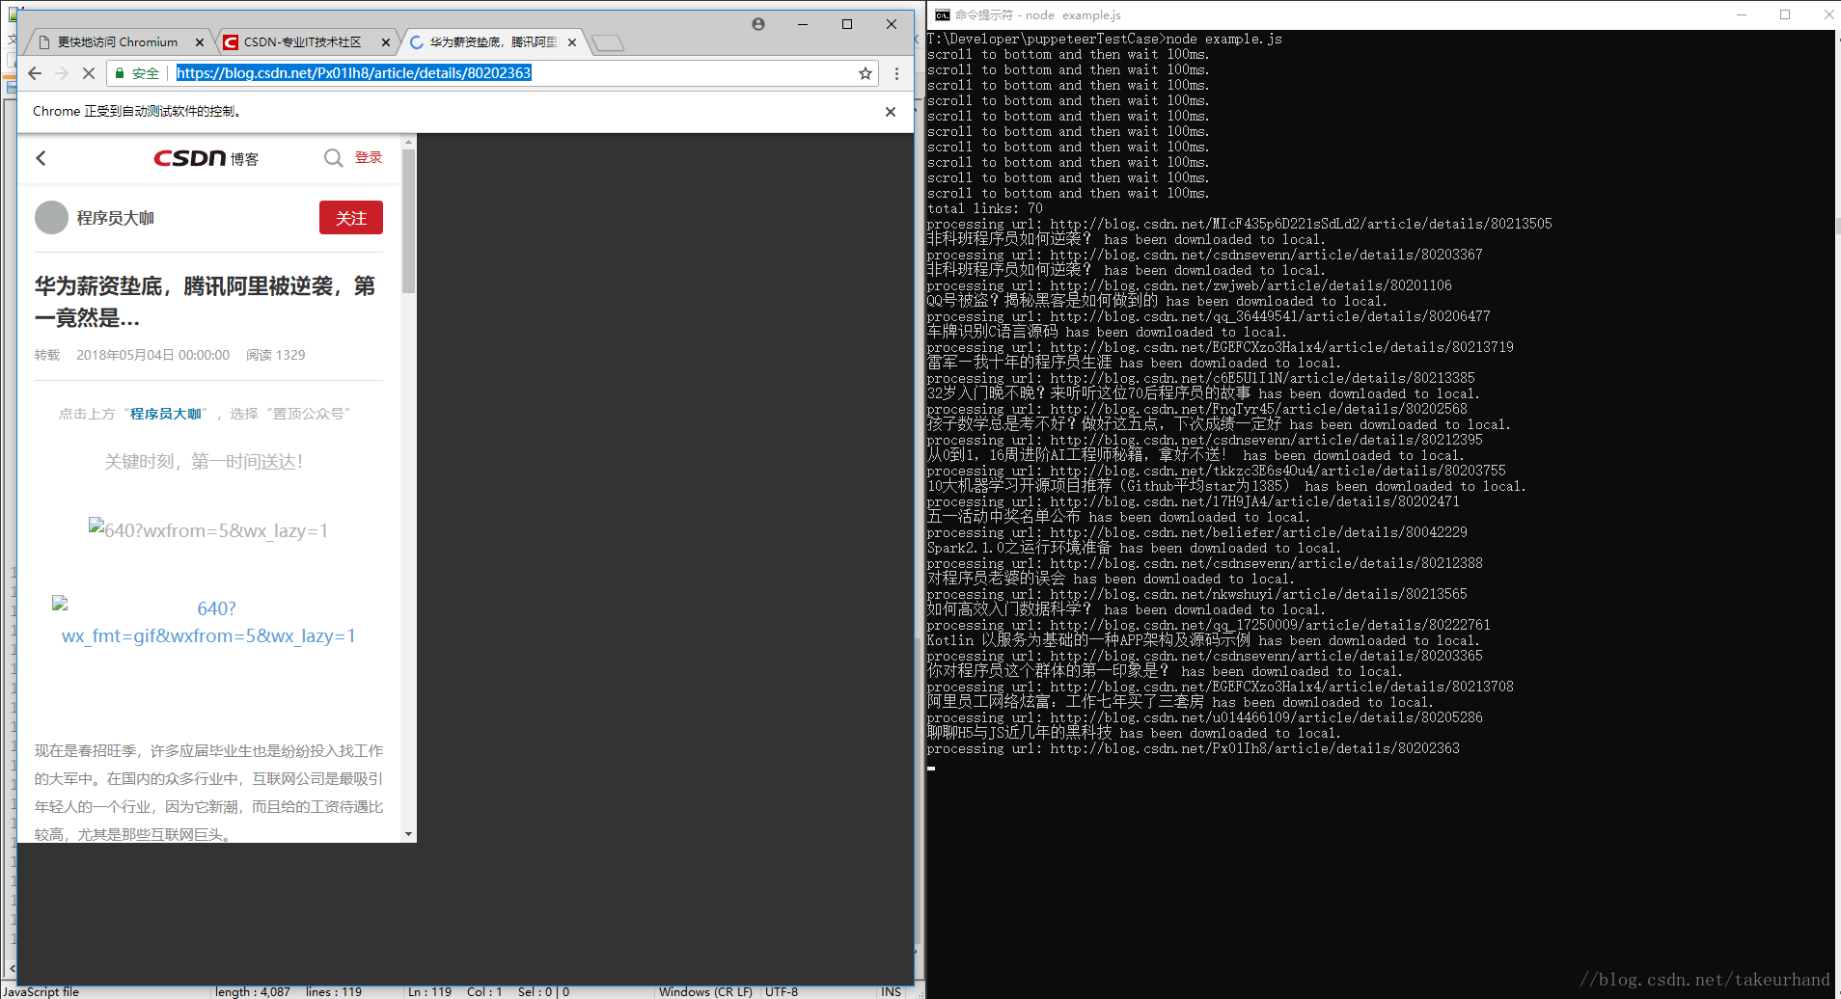Click the article title 华为薪资垫底
The image size is (1841, 999).
click(x=205, y=301)
